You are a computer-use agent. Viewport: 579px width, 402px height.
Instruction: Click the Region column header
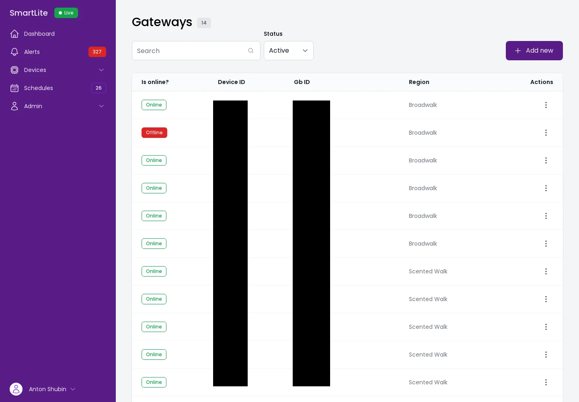pyautogui.click(x=419, y=82)
